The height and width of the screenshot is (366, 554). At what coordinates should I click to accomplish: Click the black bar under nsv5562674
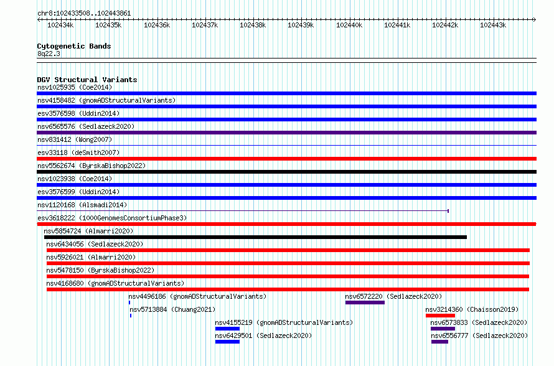point(286,172)
